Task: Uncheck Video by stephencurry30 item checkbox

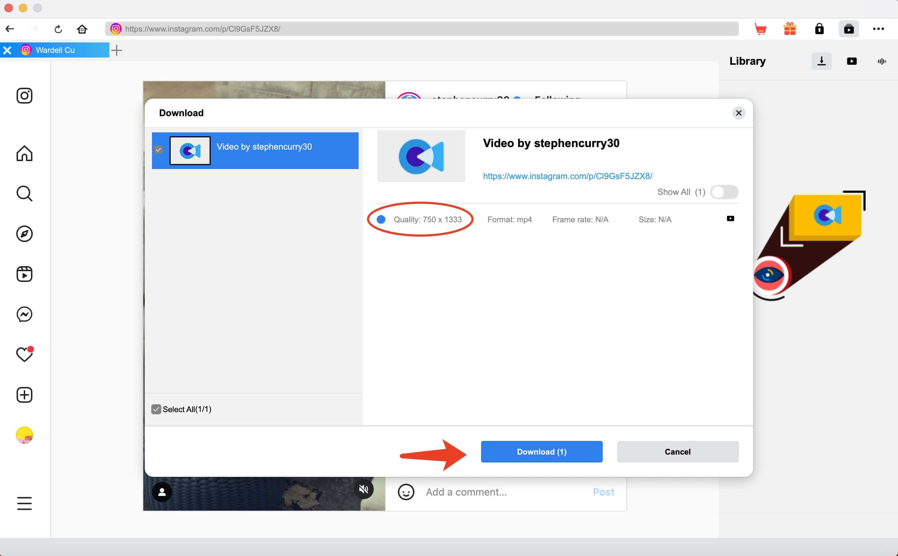Action: click(158, 150)
